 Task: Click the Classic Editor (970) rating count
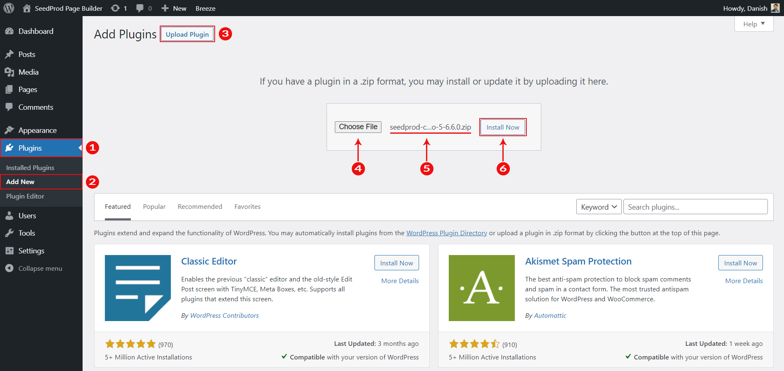(166, 345)
